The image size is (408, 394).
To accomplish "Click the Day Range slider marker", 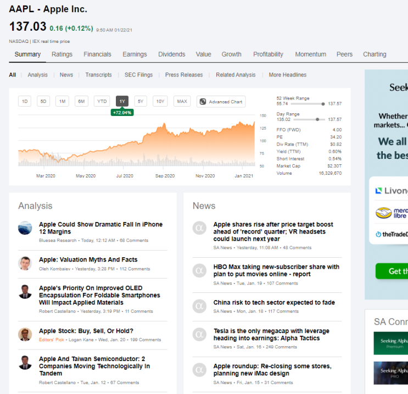I will [x=317, y=120].
